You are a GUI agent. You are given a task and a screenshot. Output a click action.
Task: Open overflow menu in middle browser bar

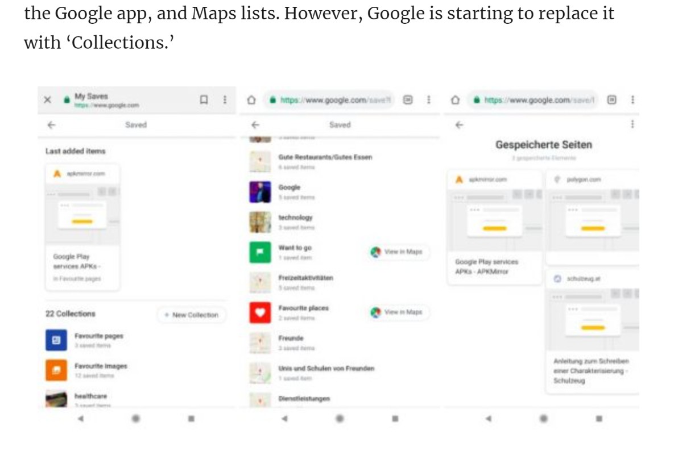coord(428,100)
